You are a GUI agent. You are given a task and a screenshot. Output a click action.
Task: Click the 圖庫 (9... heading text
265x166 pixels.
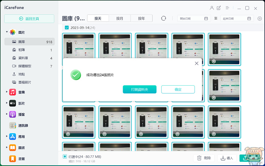[x=73, y=18]
